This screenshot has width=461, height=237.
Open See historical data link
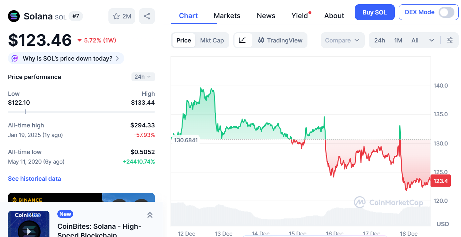click(34, 179)
